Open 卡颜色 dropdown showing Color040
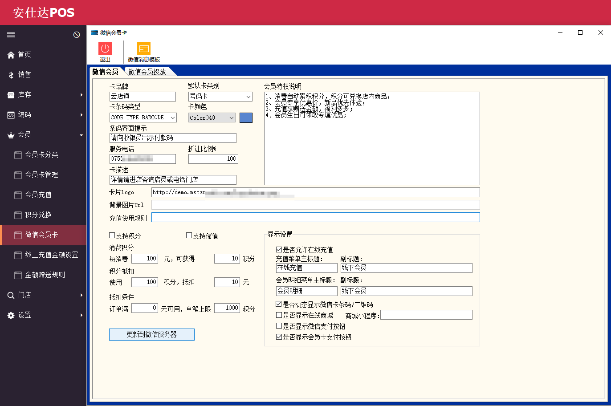 (212, 118)
